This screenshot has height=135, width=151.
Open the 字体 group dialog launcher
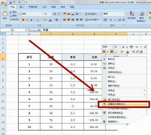click(x=60, y=25)
